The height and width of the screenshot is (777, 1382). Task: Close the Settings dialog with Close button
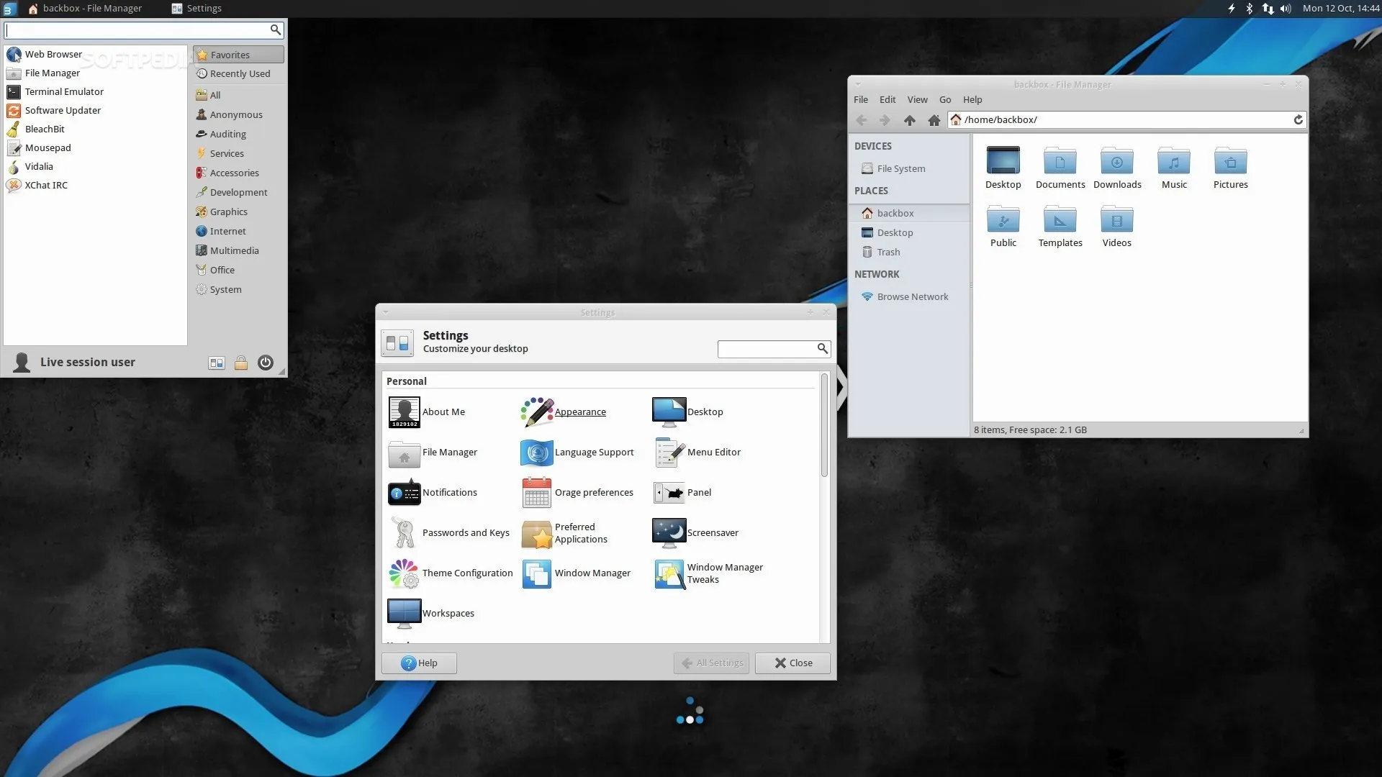pos(792,663)
